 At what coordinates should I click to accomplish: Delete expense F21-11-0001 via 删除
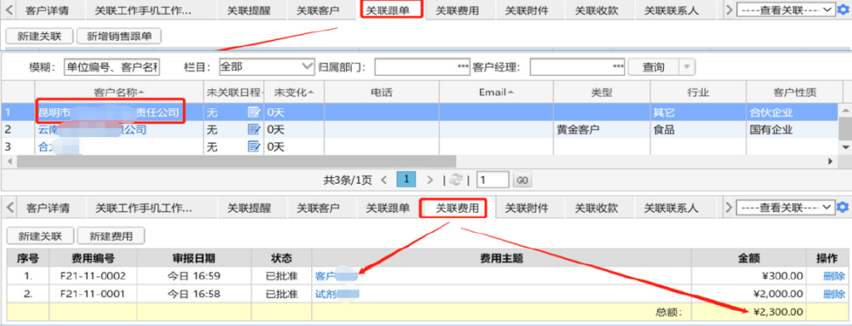point(834,294)
